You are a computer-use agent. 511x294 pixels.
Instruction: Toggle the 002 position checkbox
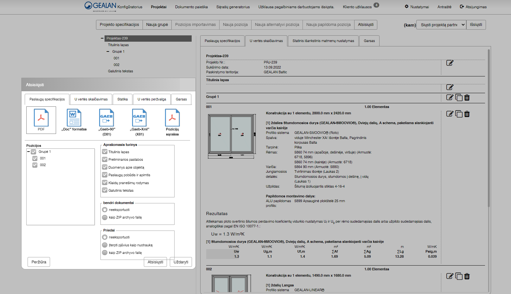(x=35, y=165)
